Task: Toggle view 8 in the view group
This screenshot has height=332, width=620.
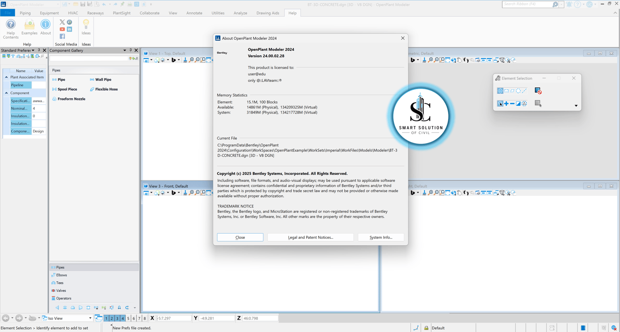Action: pyautogui.click(x=144, y=318)
